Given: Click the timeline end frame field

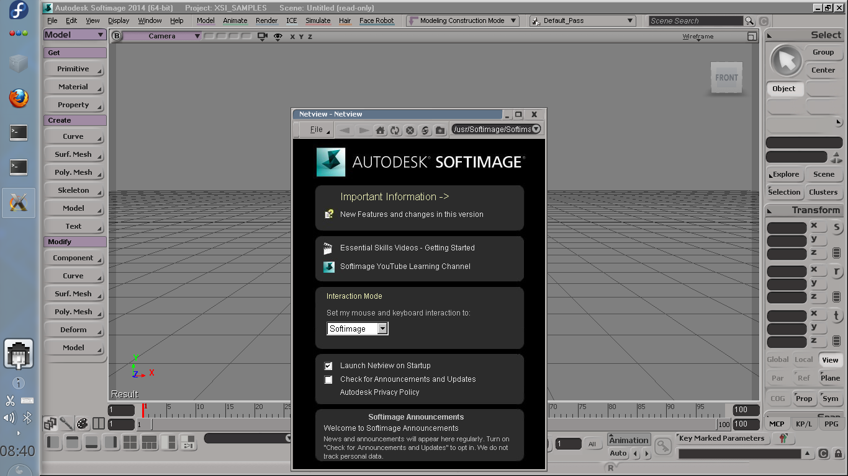Looking at the screenshot, I should (x=746, y=410).
